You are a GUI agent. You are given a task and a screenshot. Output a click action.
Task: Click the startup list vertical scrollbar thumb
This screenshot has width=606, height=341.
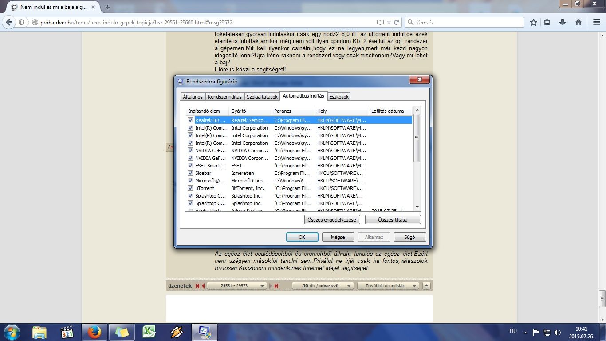coord(417,138)
